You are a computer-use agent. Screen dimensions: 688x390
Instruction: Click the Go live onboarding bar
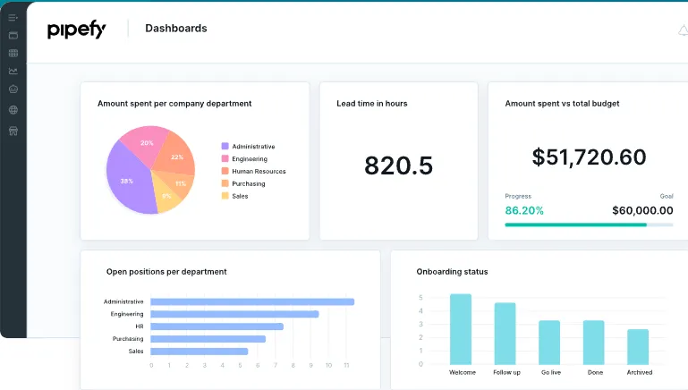pos(549,343)
